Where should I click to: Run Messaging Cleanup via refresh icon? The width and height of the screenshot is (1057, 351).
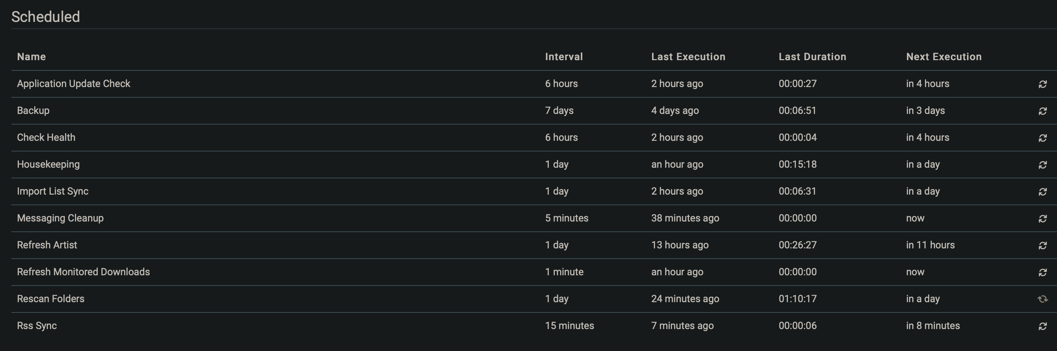click(1042, 218)
